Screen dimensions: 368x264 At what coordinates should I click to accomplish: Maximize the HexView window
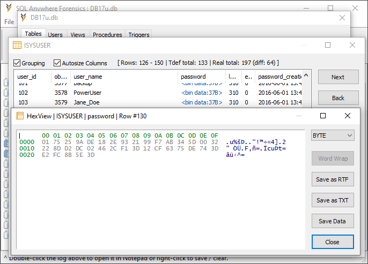pyautogui.click(x=323, y=116)
